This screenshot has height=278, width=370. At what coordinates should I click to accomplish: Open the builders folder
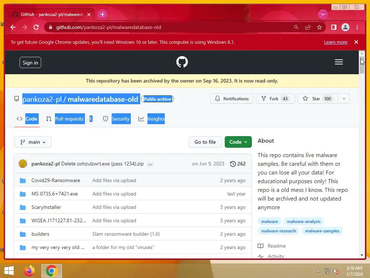(40, 234)
